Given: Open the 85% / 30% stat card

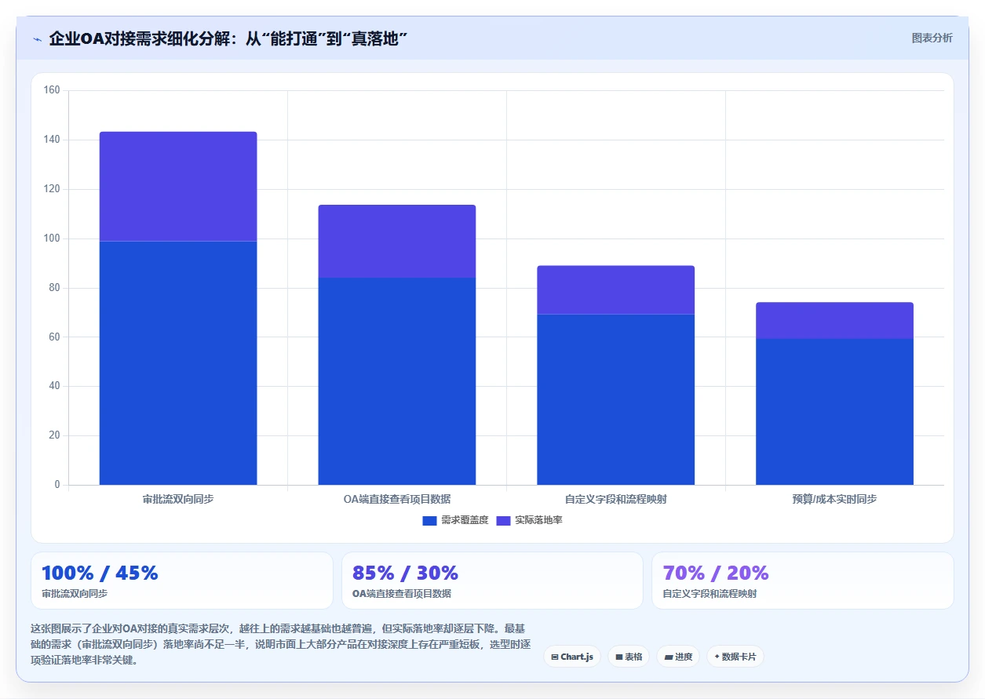Looking at the screenshot, I should pos(492,581).
